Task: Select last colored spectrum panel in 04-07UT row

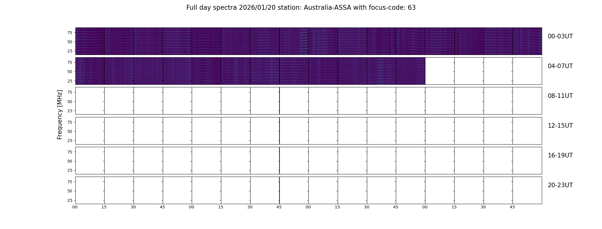Action: point(411,71)
